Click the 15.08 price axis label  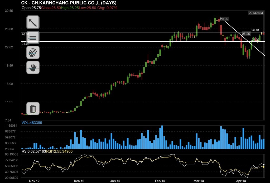coord(9,84)
